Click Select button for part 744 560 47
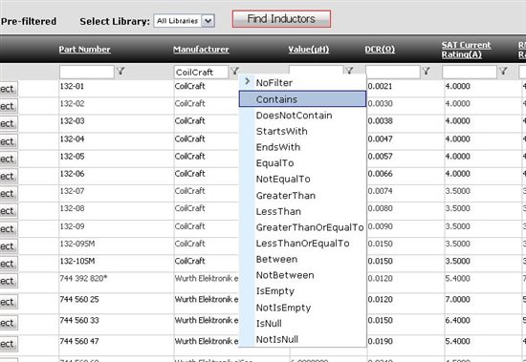Image resolution: width=526 pixels, height=362 pixels. [x=9, y=344]
